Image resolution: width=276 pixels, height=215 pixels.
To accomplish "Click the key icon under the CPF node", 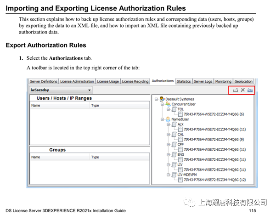I will pyautogui.click(x=180, y=149).
